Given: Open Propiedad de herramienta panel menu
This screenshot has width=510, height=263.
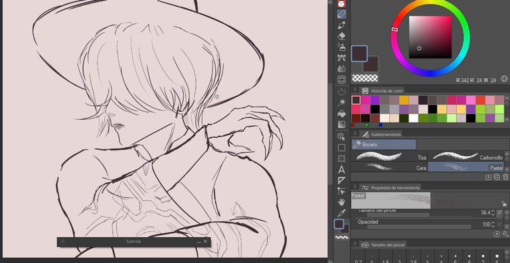Looking at the screenshot, I should (355, 187).
